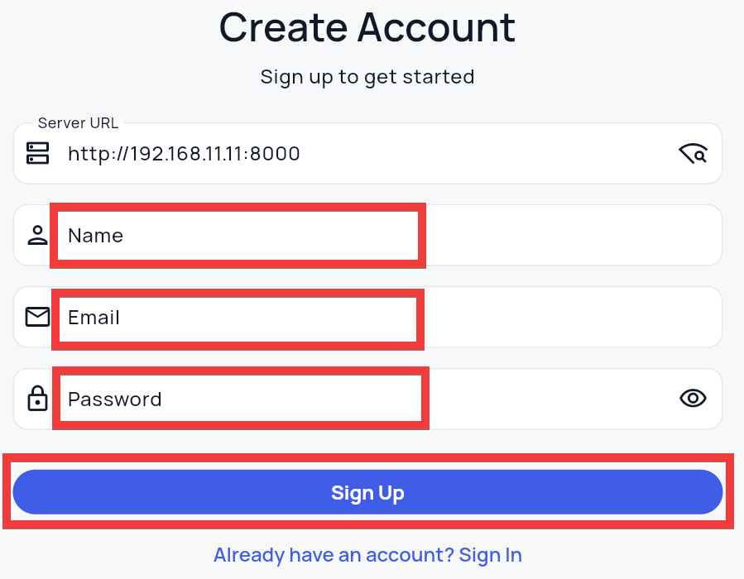Open the Sign In link

coord(490,554)
